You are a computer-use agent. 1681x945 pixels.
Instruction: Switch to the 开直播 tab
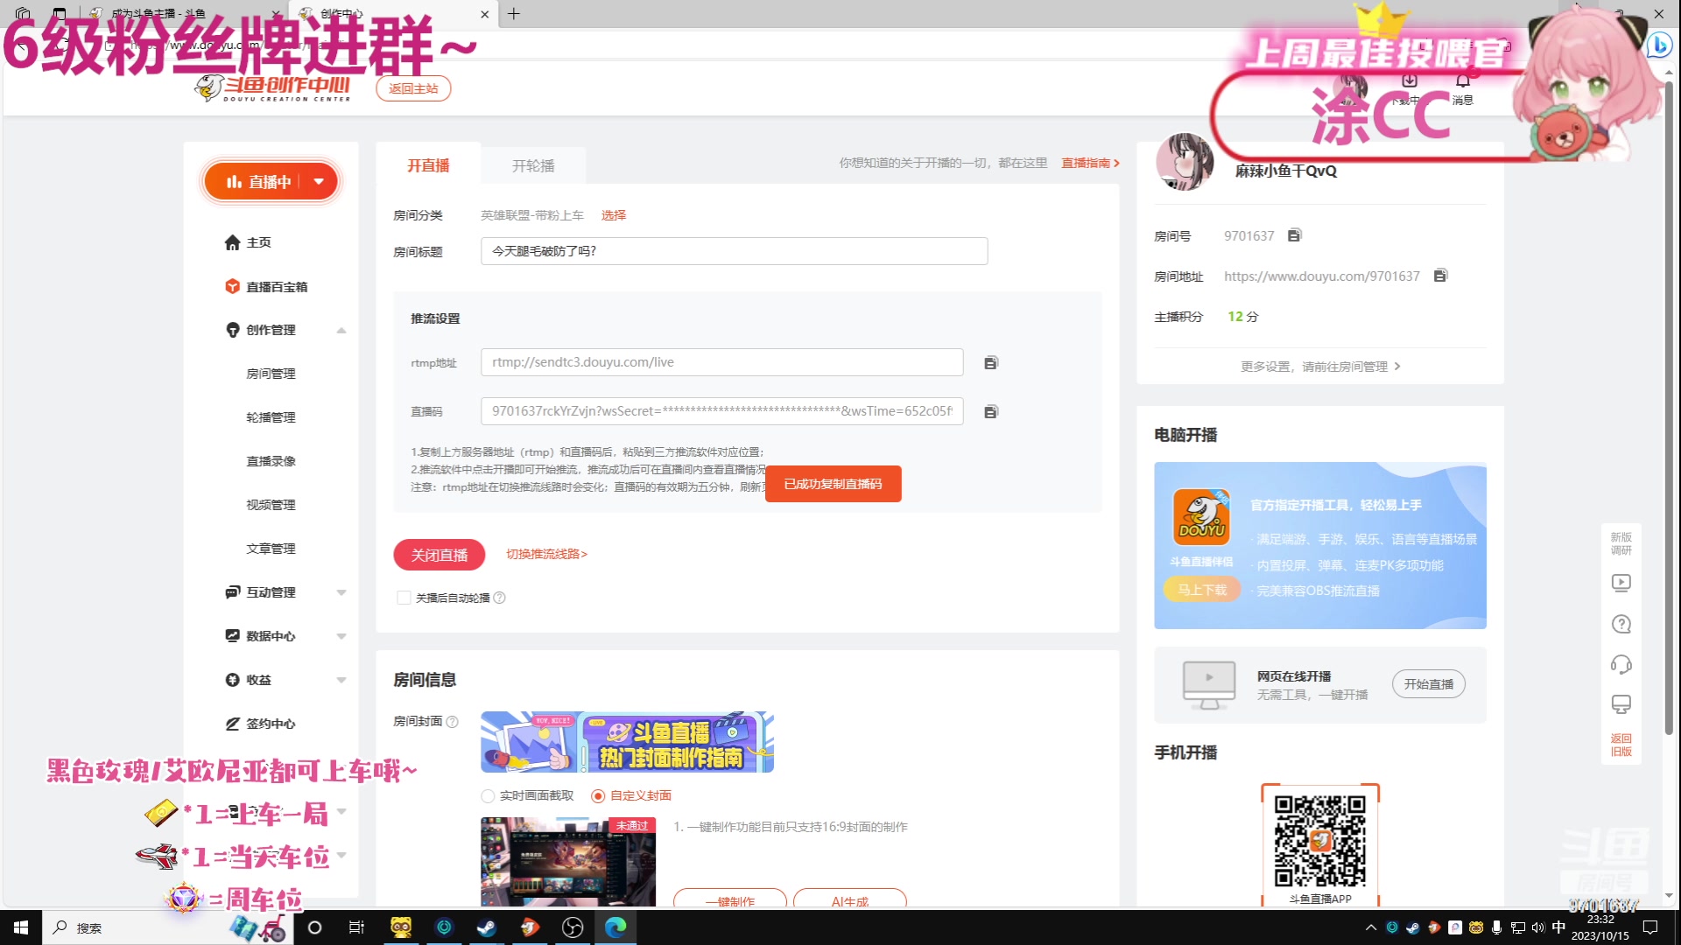[x=428, y=165]
